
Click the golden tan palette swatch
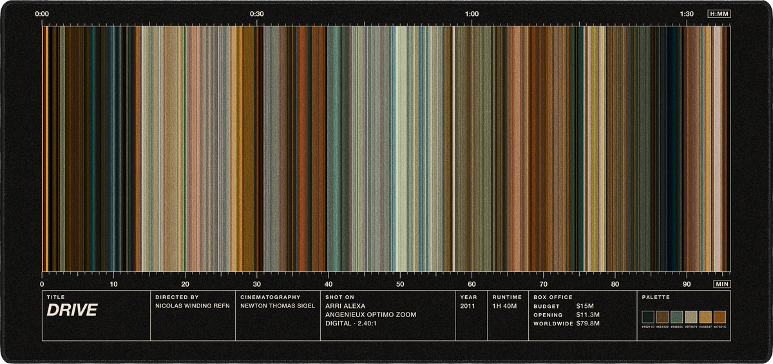point(705,316)
